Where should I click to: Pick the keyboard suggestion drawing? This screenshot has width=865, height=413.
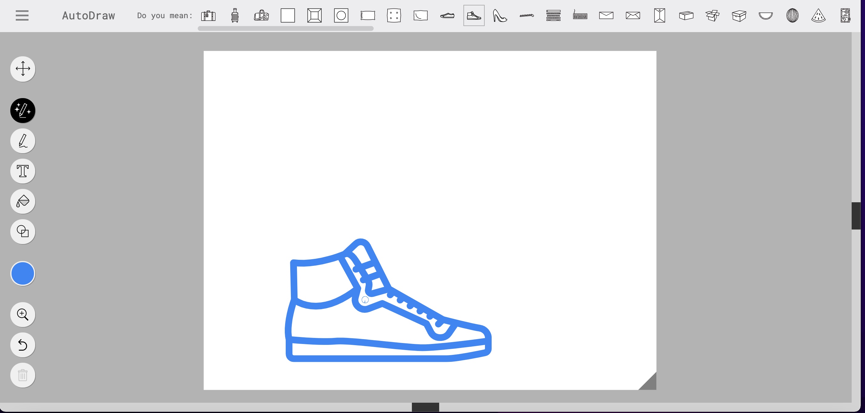580,15
